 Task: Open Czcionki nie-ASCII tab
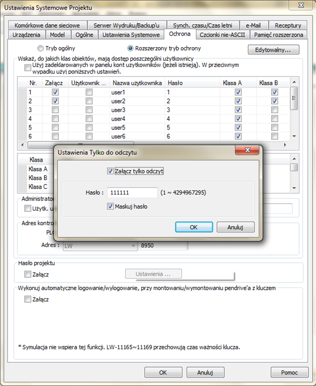[x=222, y=35]
